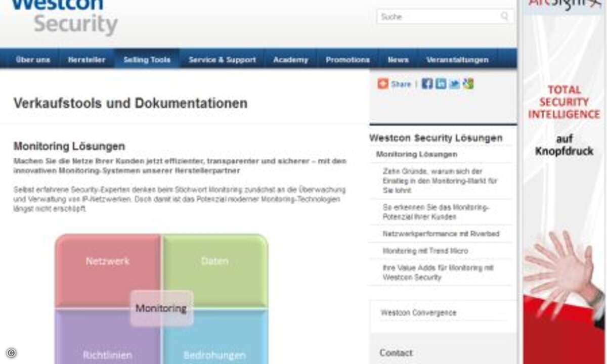
Task: Share the page on Twitter
Action: pyautogui.click(x=455, y=84)
